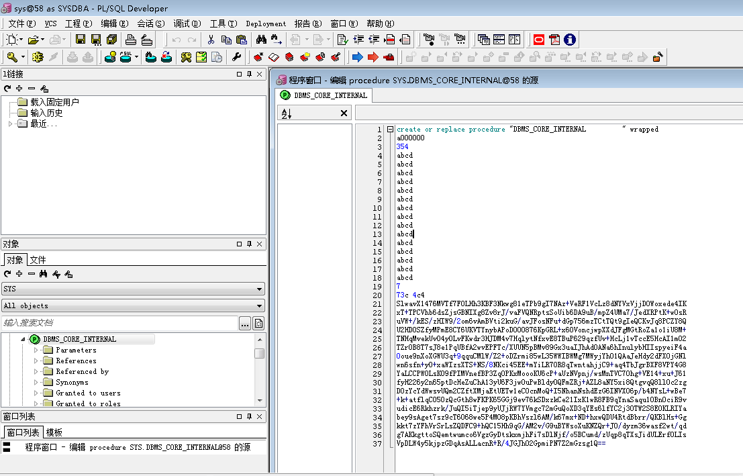Open the 调试 (Debug) menu

point(187,23)
